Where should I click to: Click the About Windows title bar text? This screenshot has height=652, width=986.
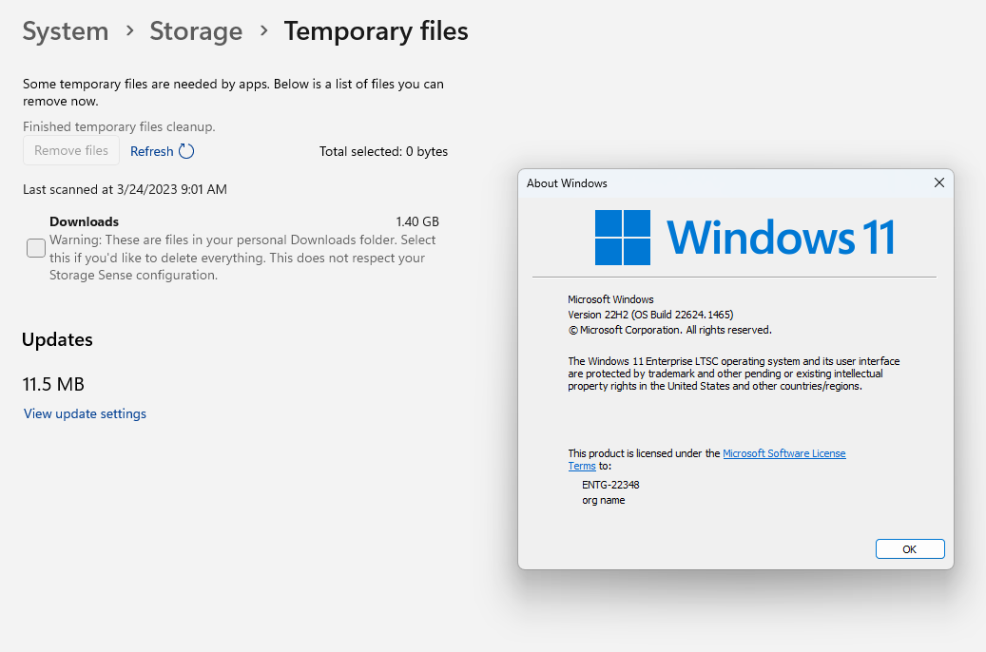(567, 183)
